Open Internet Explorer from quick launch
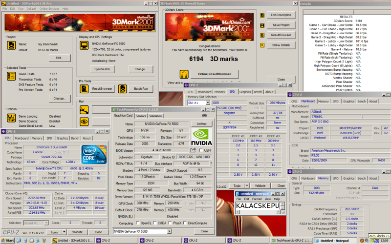391x244 pixels. click(x=19, y=241)
